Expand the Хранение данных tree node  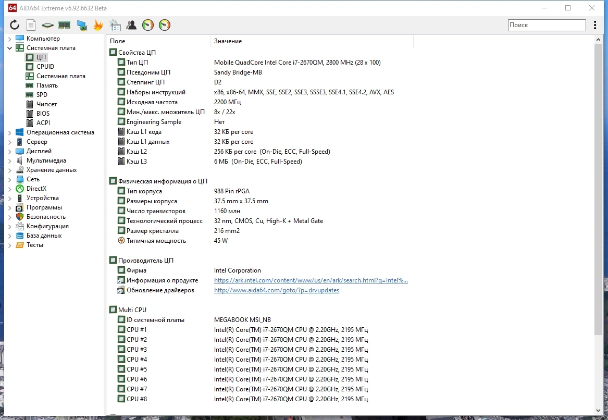(10, 170)
